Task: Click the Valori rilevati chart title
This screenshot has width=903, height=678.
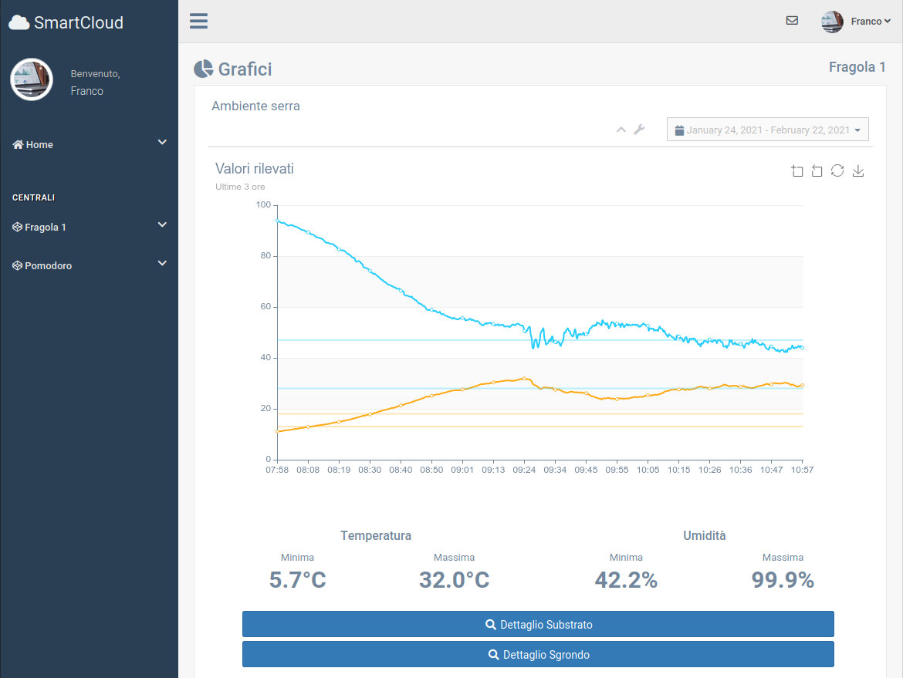Action: click(255, 169)
